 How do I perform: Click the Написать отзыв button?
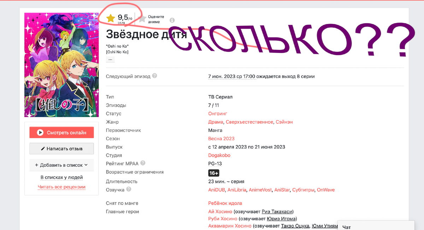61,149
